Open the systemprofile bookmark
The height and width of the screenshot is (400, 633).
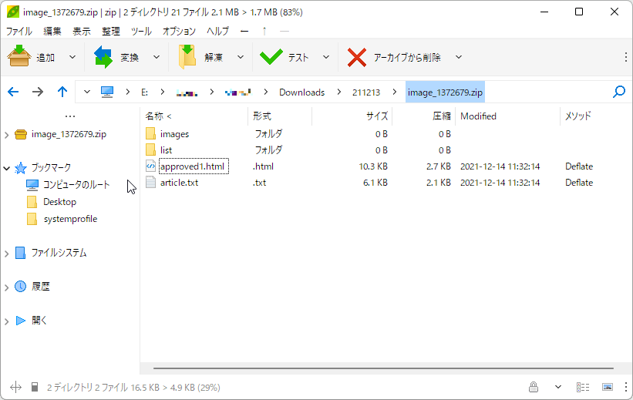[x=70, y=219]
